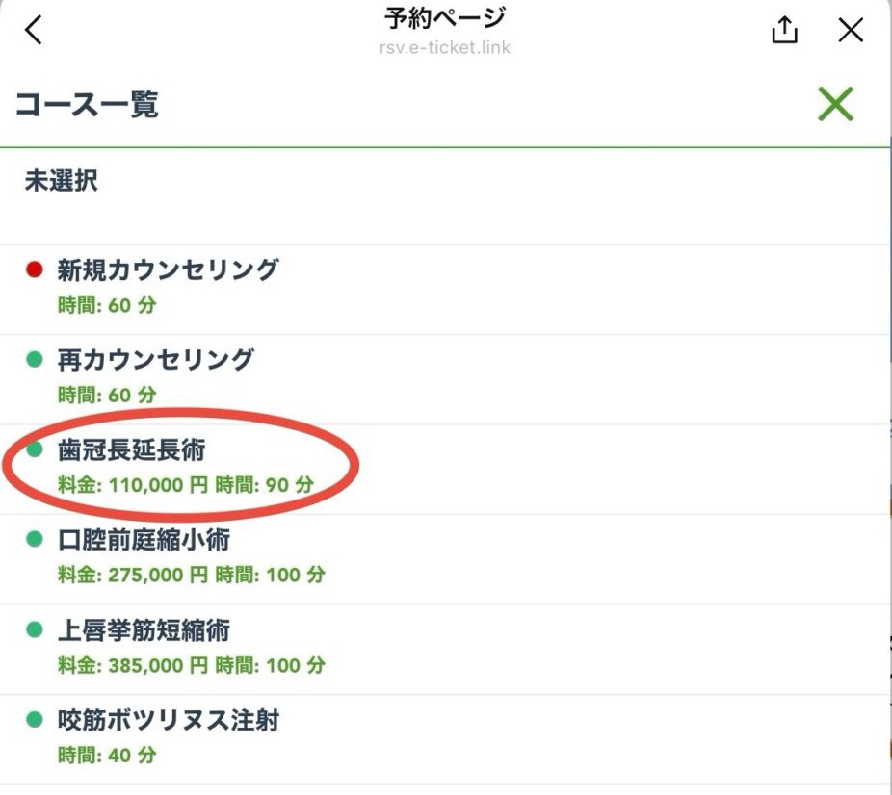Screen dimensions: 892x795
Task: Tap the red dot beside 新規カウンセリング
Action: click(x=35, y=269)
